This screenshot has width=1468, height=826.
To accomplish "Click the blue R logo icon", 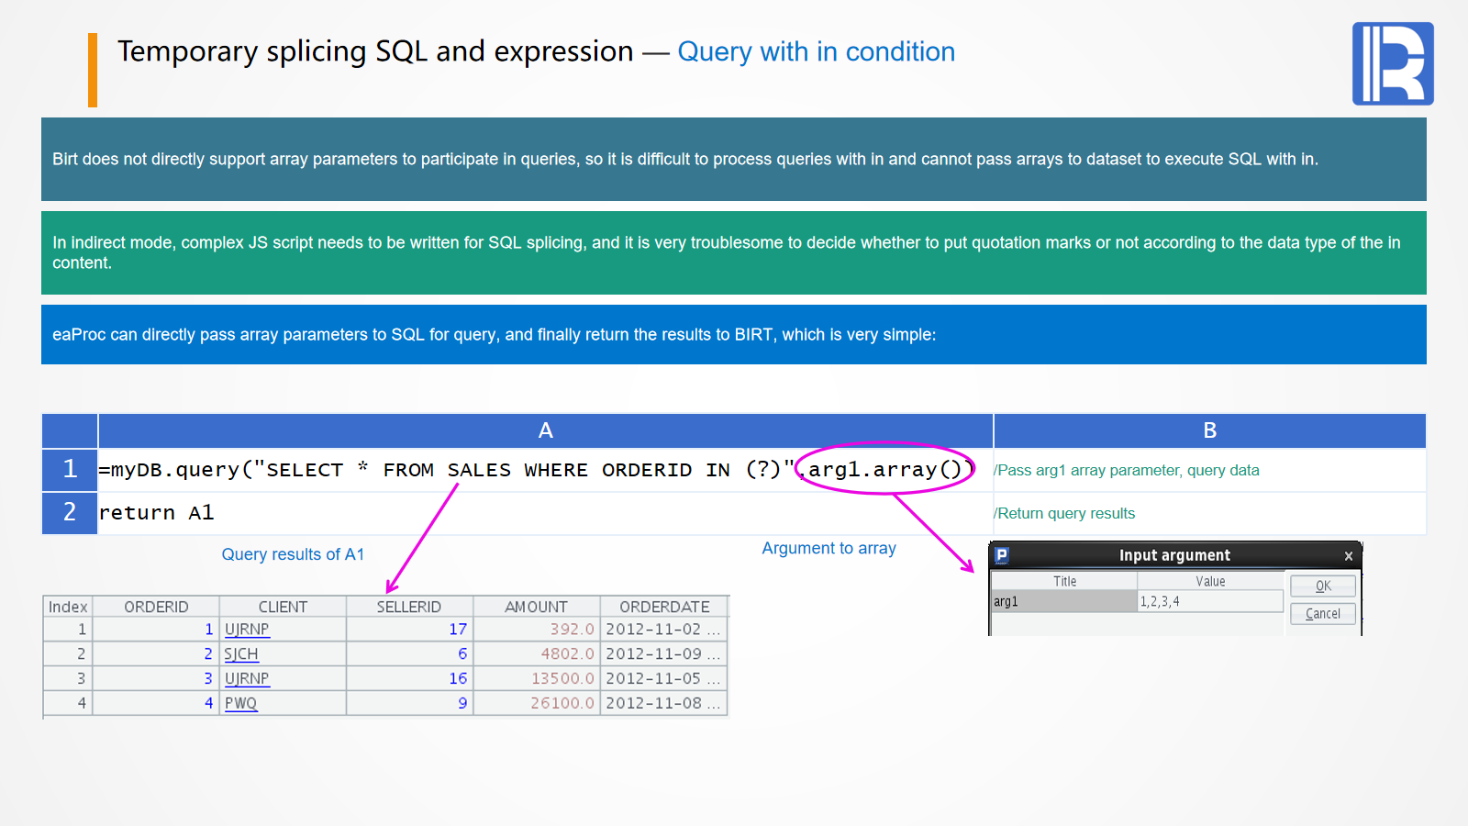I will tap(1393, 63).
